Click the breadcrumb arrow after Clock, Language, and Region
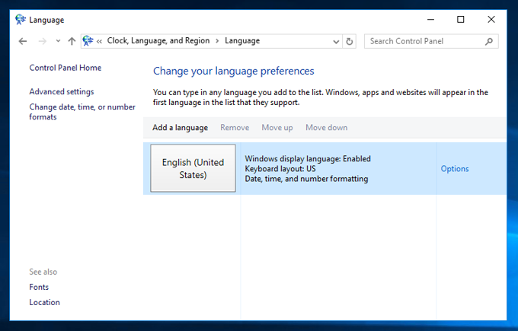This screenshot has width=518, height=331. [x=217, y=41]
